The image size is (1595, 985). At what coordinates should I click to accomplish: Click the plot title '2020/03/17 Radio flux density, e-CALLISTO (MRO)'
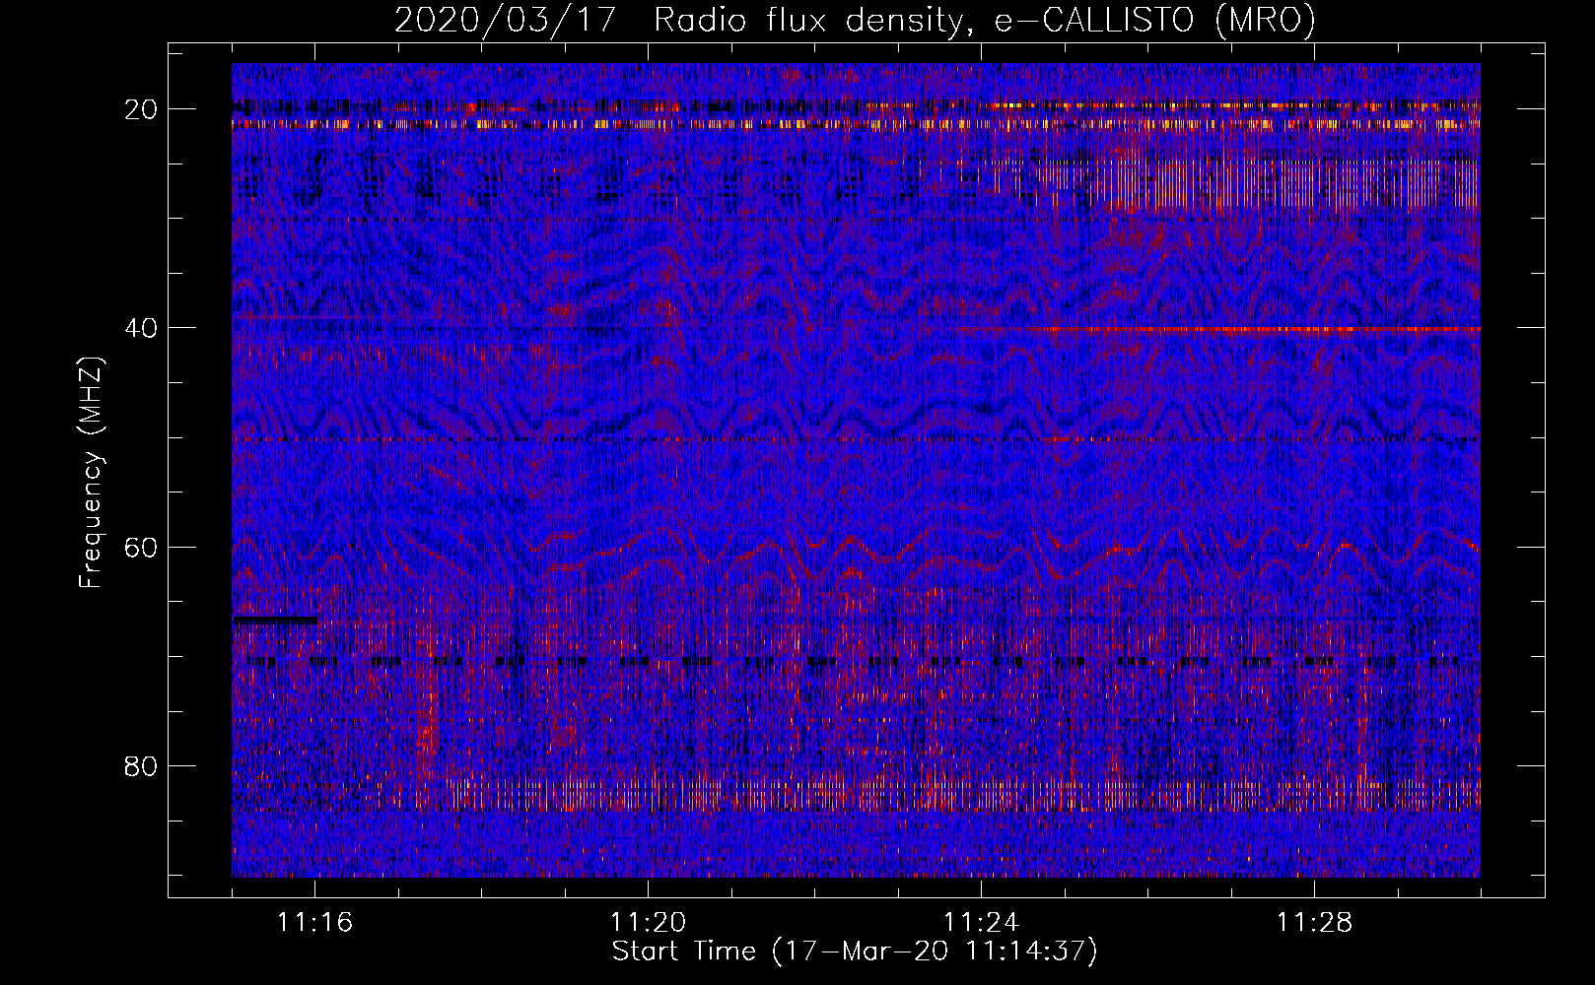tap(855, 20)
